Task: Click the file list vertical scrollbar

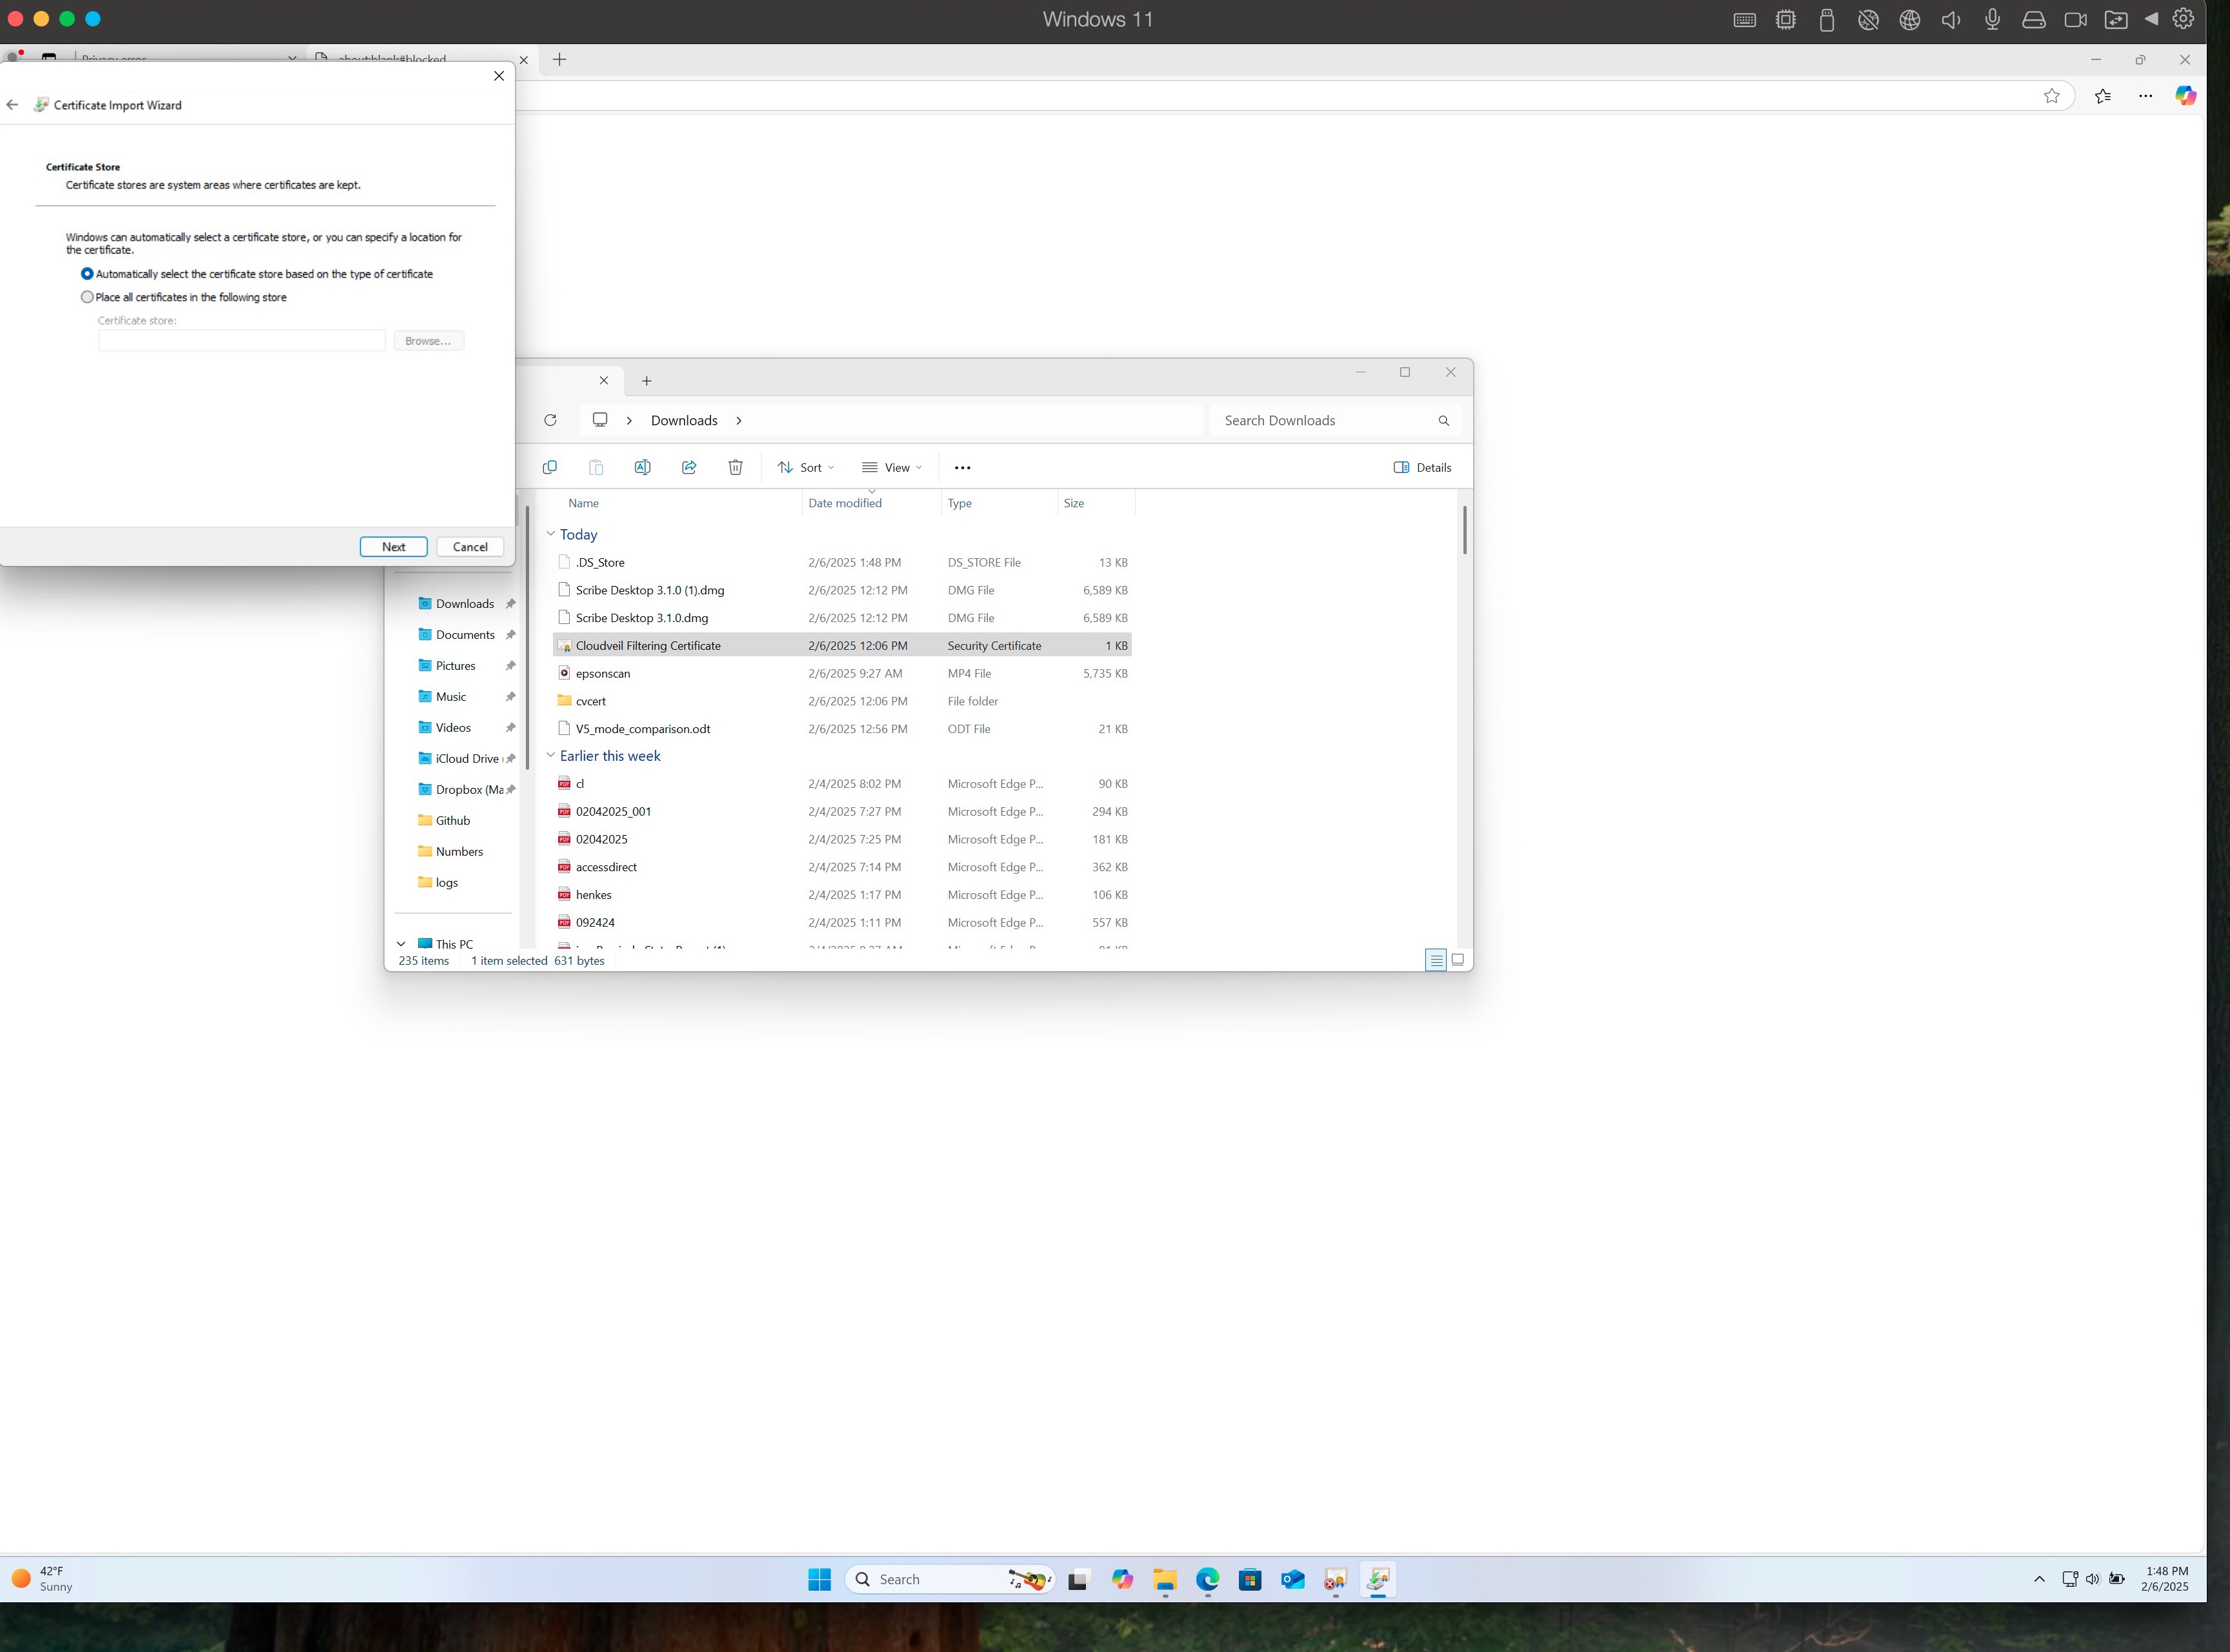Action: point(1464,530)
